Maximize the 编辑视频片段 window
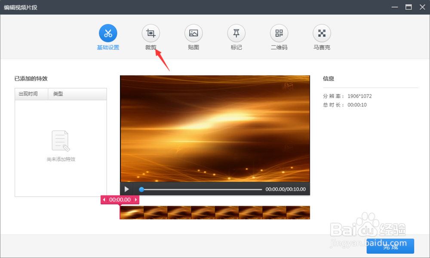430x258 pixels. click(408, 7)
